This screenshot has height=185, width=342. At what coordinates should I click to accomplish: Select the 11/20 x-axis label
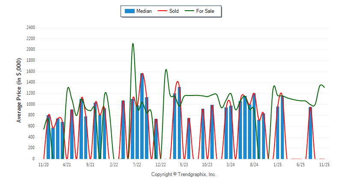[x=44, y=164]
